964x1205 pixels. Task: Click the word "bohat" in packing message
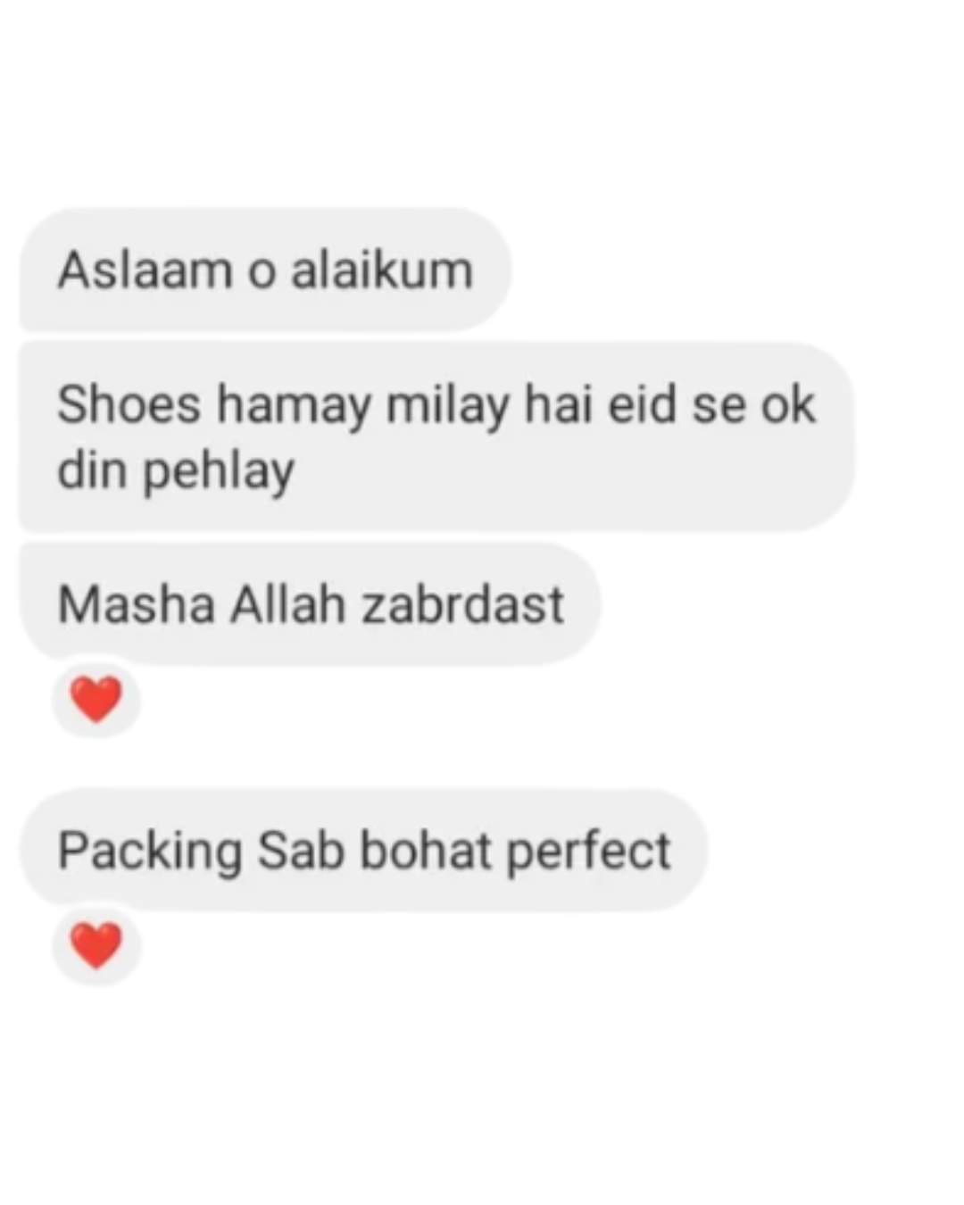(x=425, y=850)
